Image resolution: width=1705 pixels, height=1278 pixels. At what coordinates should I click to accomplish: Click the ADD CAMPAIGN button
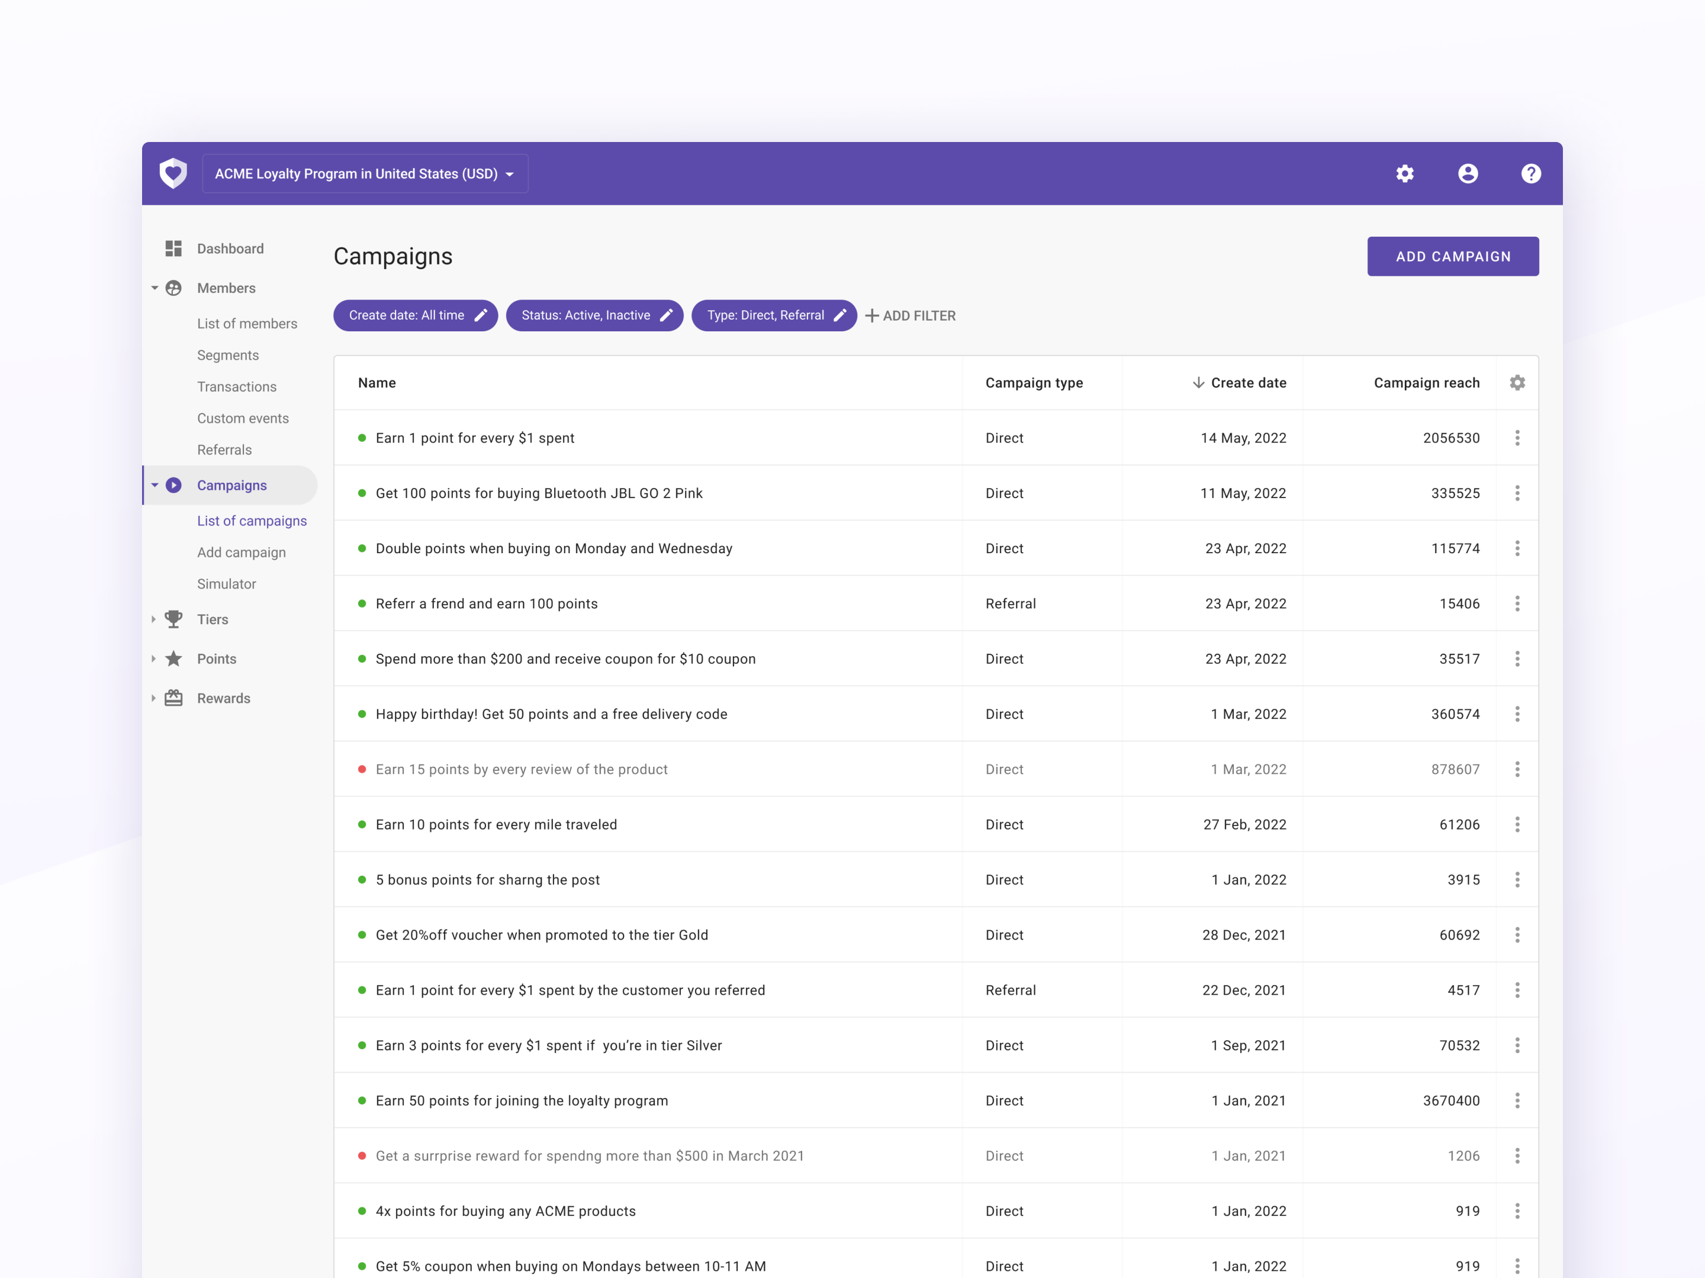tap(1452, 257)
